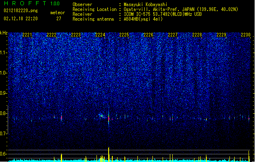Click the Receiving Location label
The image size is (255, 162).
[x=94, y=9]
